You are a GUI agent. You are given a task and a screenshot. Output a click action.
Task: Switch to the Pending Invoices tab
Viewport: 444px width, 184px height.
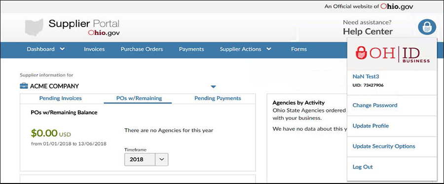point(61,98)
